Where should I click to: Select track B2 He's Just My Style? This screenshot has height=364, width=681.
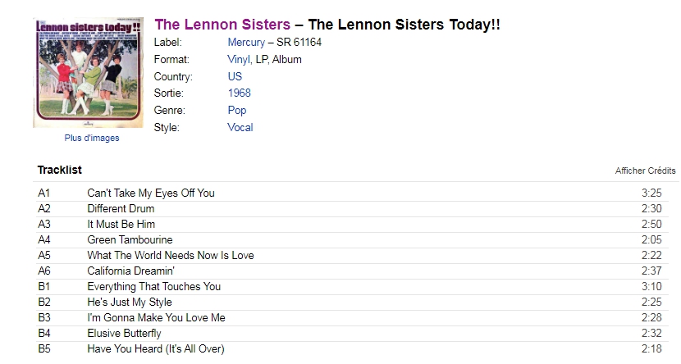[x=353, y=303]
